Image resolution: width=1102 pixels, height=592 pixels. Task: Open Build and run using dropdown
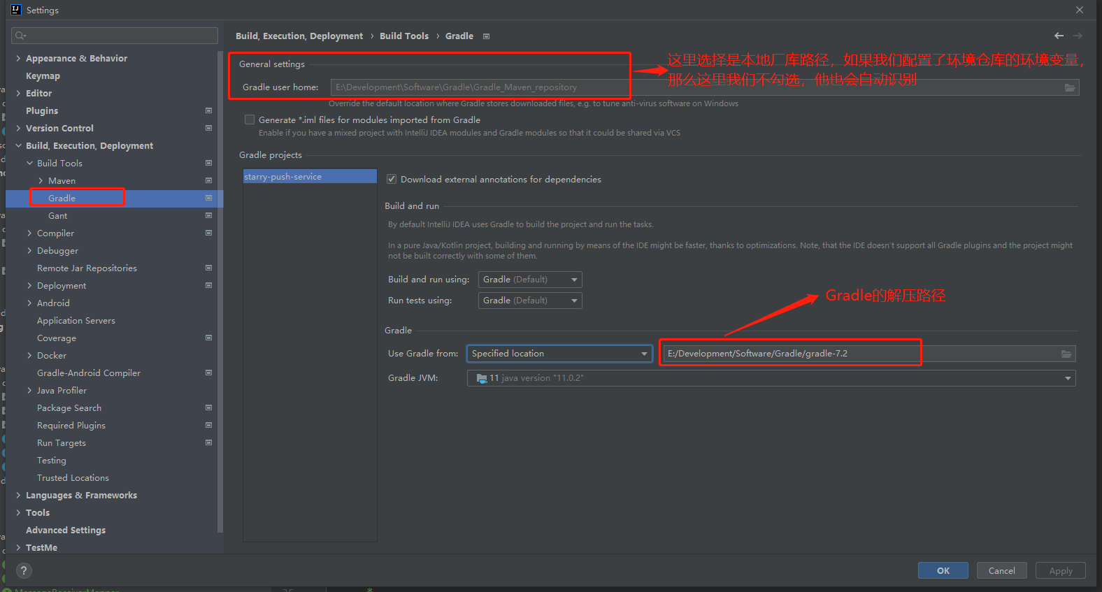point(530,280)
